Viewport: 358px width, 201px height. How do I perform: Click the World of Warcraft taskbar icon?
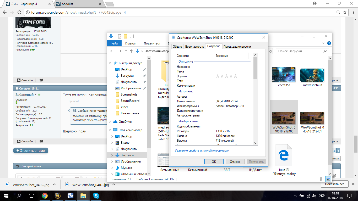click(x=58, y=196)
